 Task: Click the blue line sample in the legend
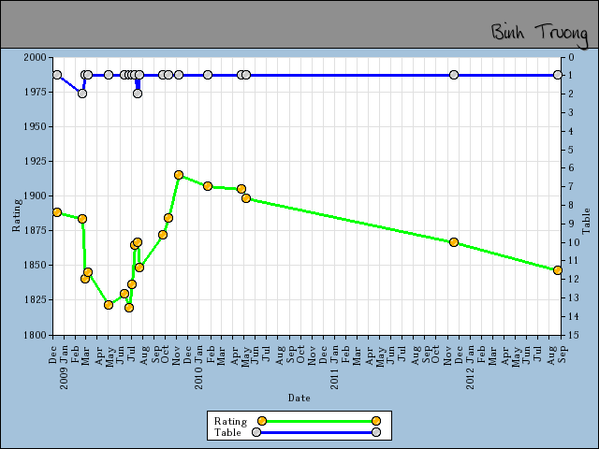click(x=316, y=432)
